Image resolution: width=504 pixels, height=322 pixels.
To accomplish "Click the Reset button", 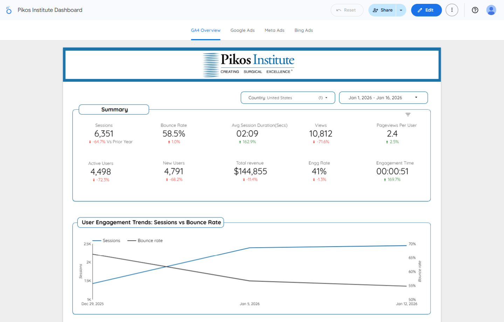I will (347, 10).
